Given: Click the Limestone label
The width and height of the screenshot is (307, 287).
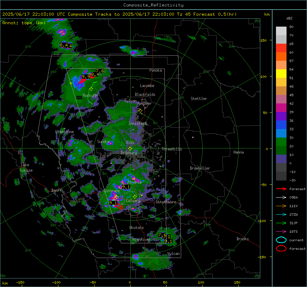Looking at the screenshot, I should 64,132.
